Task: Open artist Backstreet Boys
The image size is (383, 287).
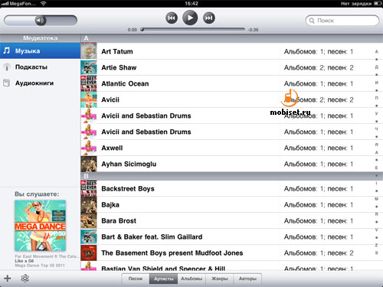Action: [x=232, y=188]
